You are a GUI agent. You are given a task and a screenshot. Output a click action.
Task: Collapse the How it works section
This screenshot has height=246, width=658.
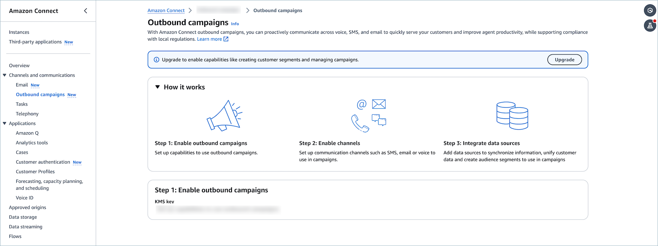158,87
